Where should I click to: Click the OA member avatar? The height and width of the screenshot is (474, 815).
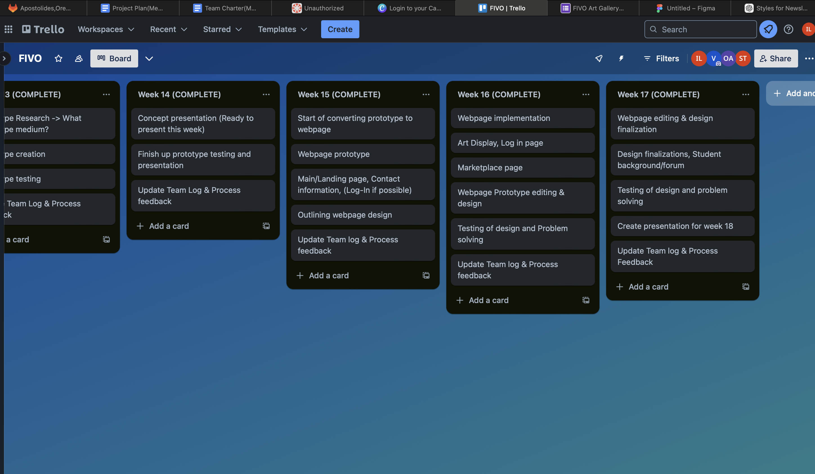pyautogui.click(x=728, y=58)
